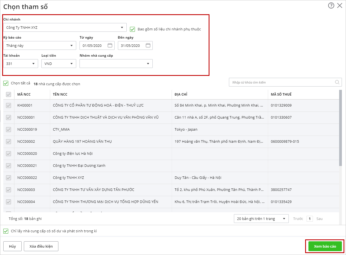Click the help question mark icon
Screen dimensions: 346x255
(331, 5)
